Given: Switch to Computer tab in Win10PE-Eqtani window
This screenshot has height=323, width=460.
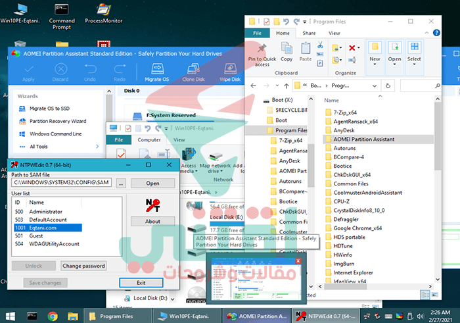Looking at the screenshot, I should click(149, 140).
